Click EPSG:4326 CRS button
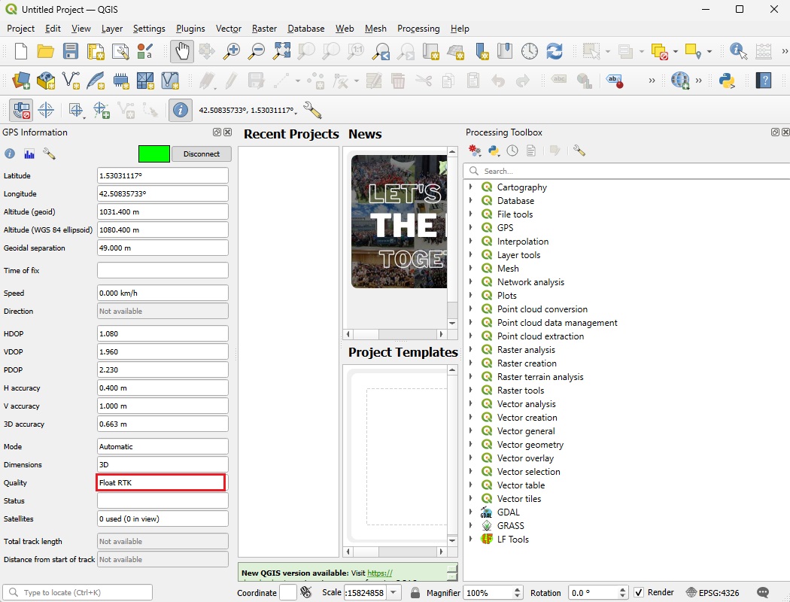Screen dimensions: 790x602 click(x=713, y=593)
